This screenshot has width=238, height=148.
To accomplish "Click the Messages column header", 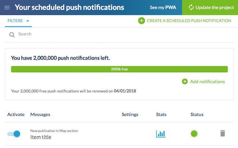I will [x=40, y=114].
